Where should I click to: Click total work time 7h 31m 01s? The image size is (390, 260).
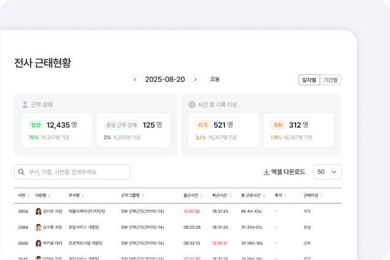tap(251, 227)
